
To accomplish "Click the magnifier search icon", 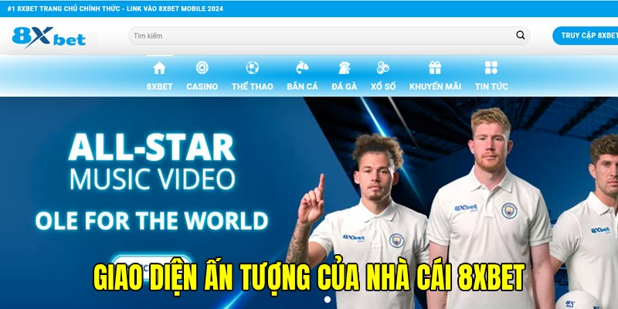I will pos(520,36).
